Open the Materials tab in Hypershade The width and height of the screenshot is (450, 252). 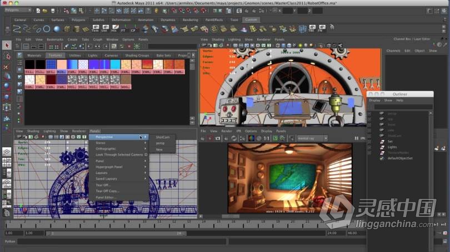click(34, 55)
